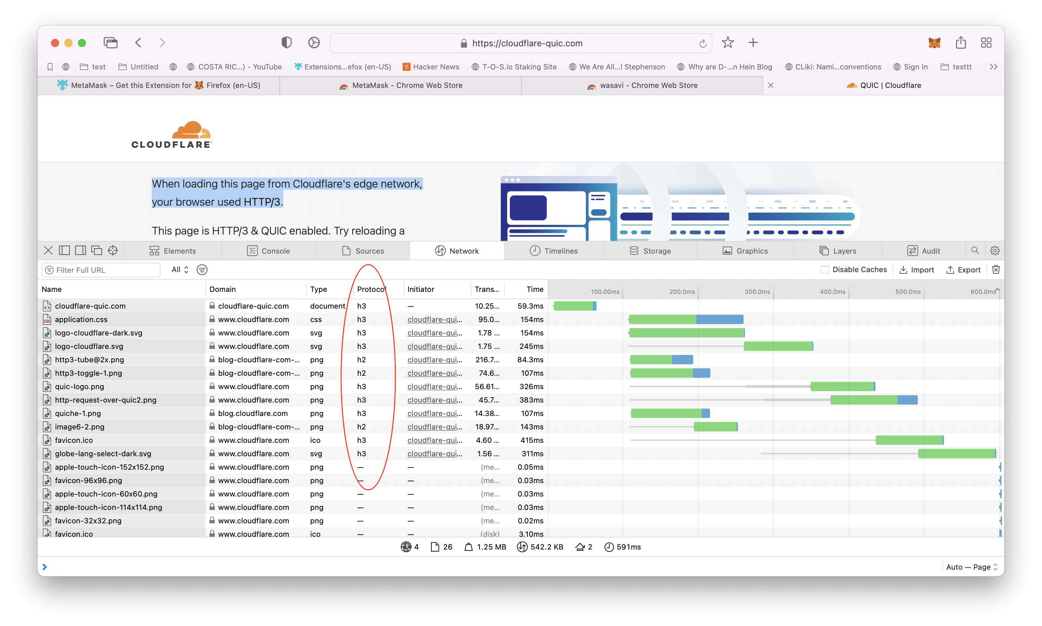The height and width of the screenshot is (626, 1042).
Task: Open the testtt bookmarks folder
Action: pyautogui.click(x=956, y=67)
